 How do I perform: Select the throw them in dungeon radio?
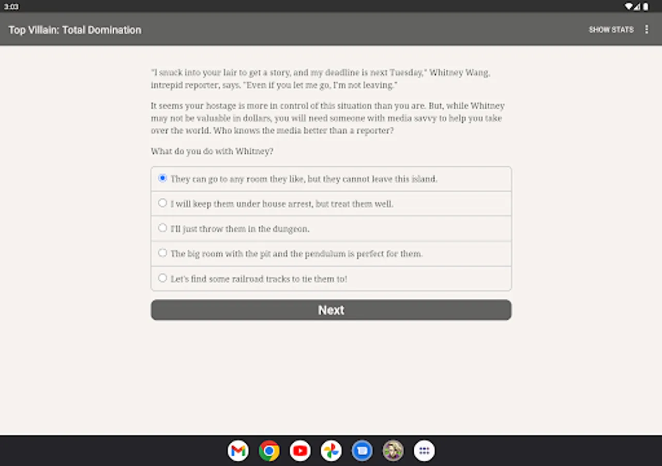[x=162, y=228]
